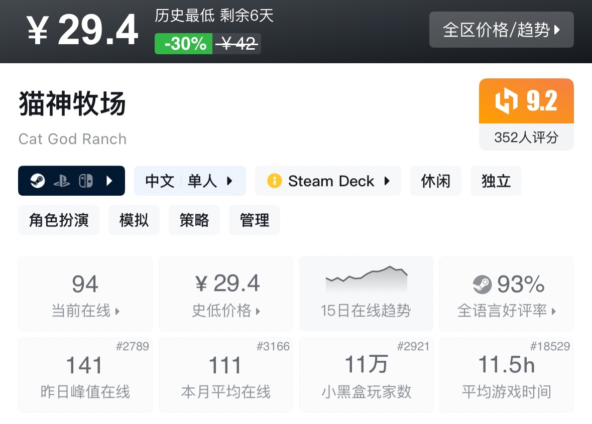Select the 独立 tag
This screenshot has width=592, height=424.
click(x=496, y=181)
